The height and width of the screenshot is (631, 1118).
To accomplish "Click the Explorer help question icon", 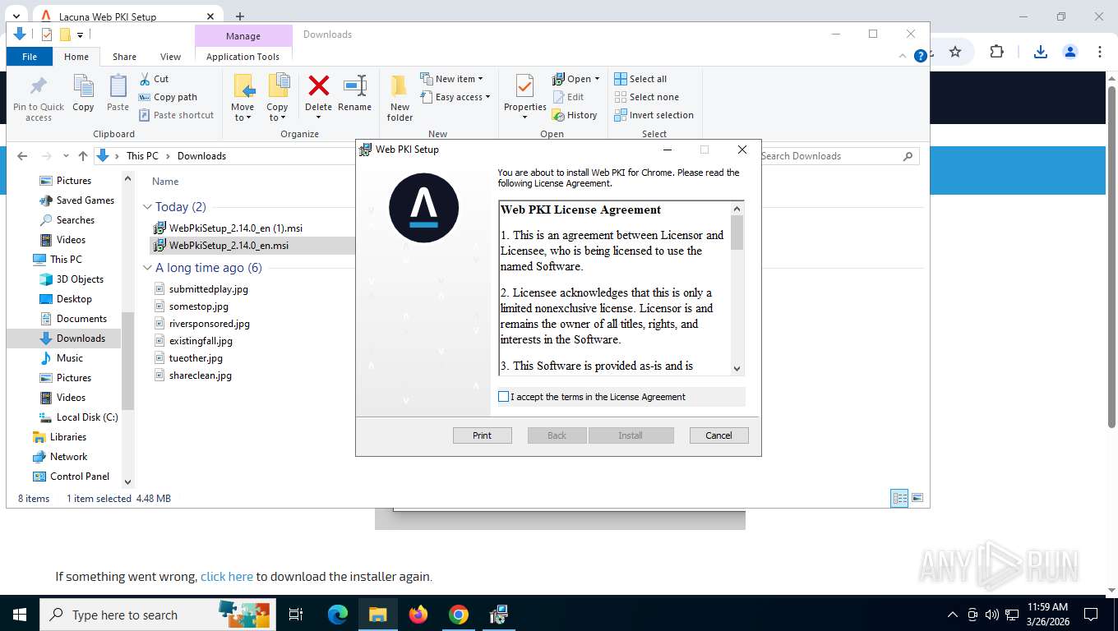I will click(921, 56).
